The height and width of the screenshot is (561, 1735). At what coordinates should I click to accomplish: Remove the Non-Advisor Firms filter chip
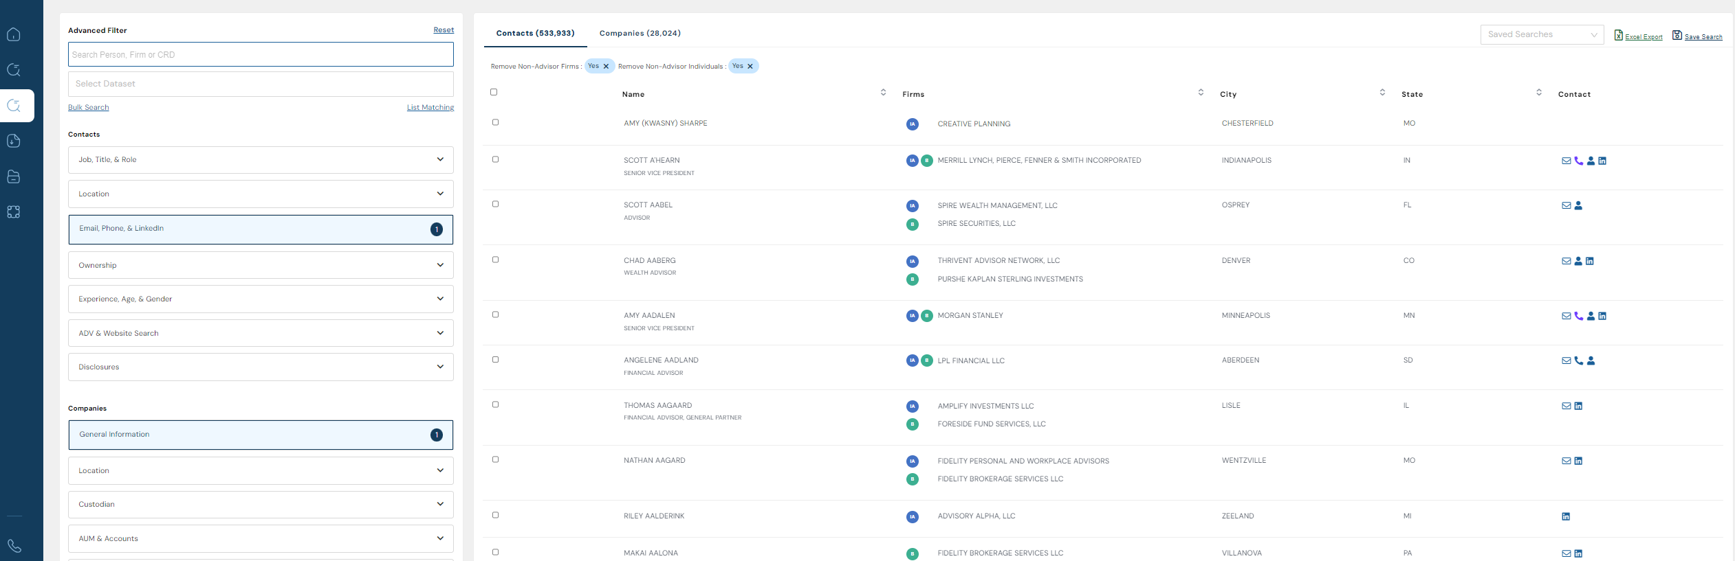606,67
